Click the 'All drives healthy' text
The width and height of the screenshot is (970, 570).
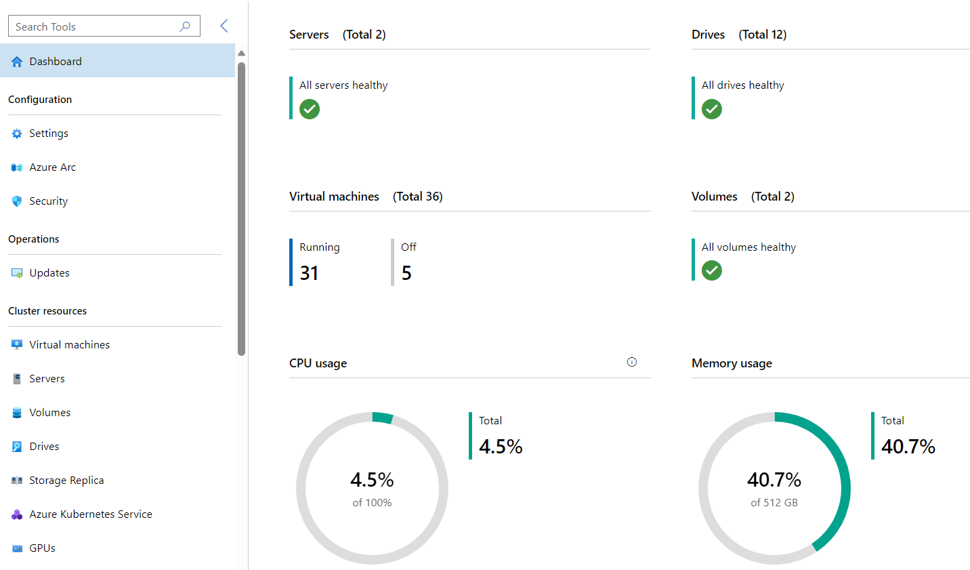(743, 85)
